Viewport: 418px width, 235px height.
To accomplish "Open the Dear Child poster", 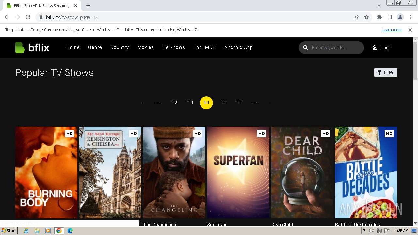I will coord(302,172).
